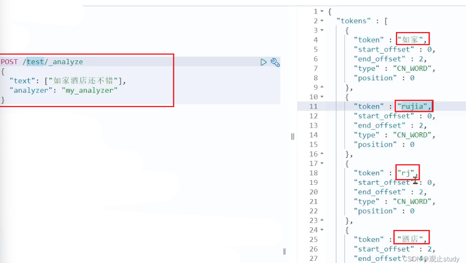Collapse the fold arrow on response line 1
The image size is (468, 263).
pos(322,12)
